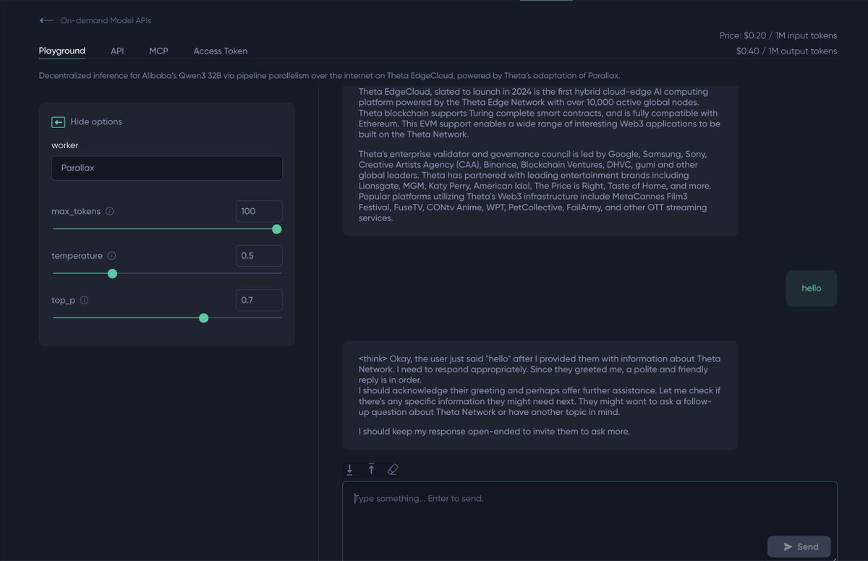Click the max_tokens value field
868x561 pixels.
(259, 211)
